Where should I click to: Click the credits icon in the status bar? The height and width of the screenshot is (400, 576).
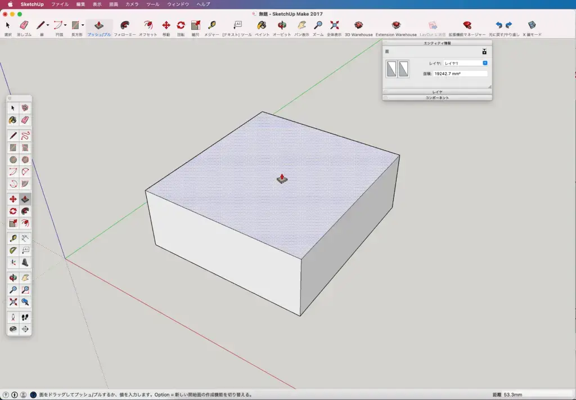[15, 395]
